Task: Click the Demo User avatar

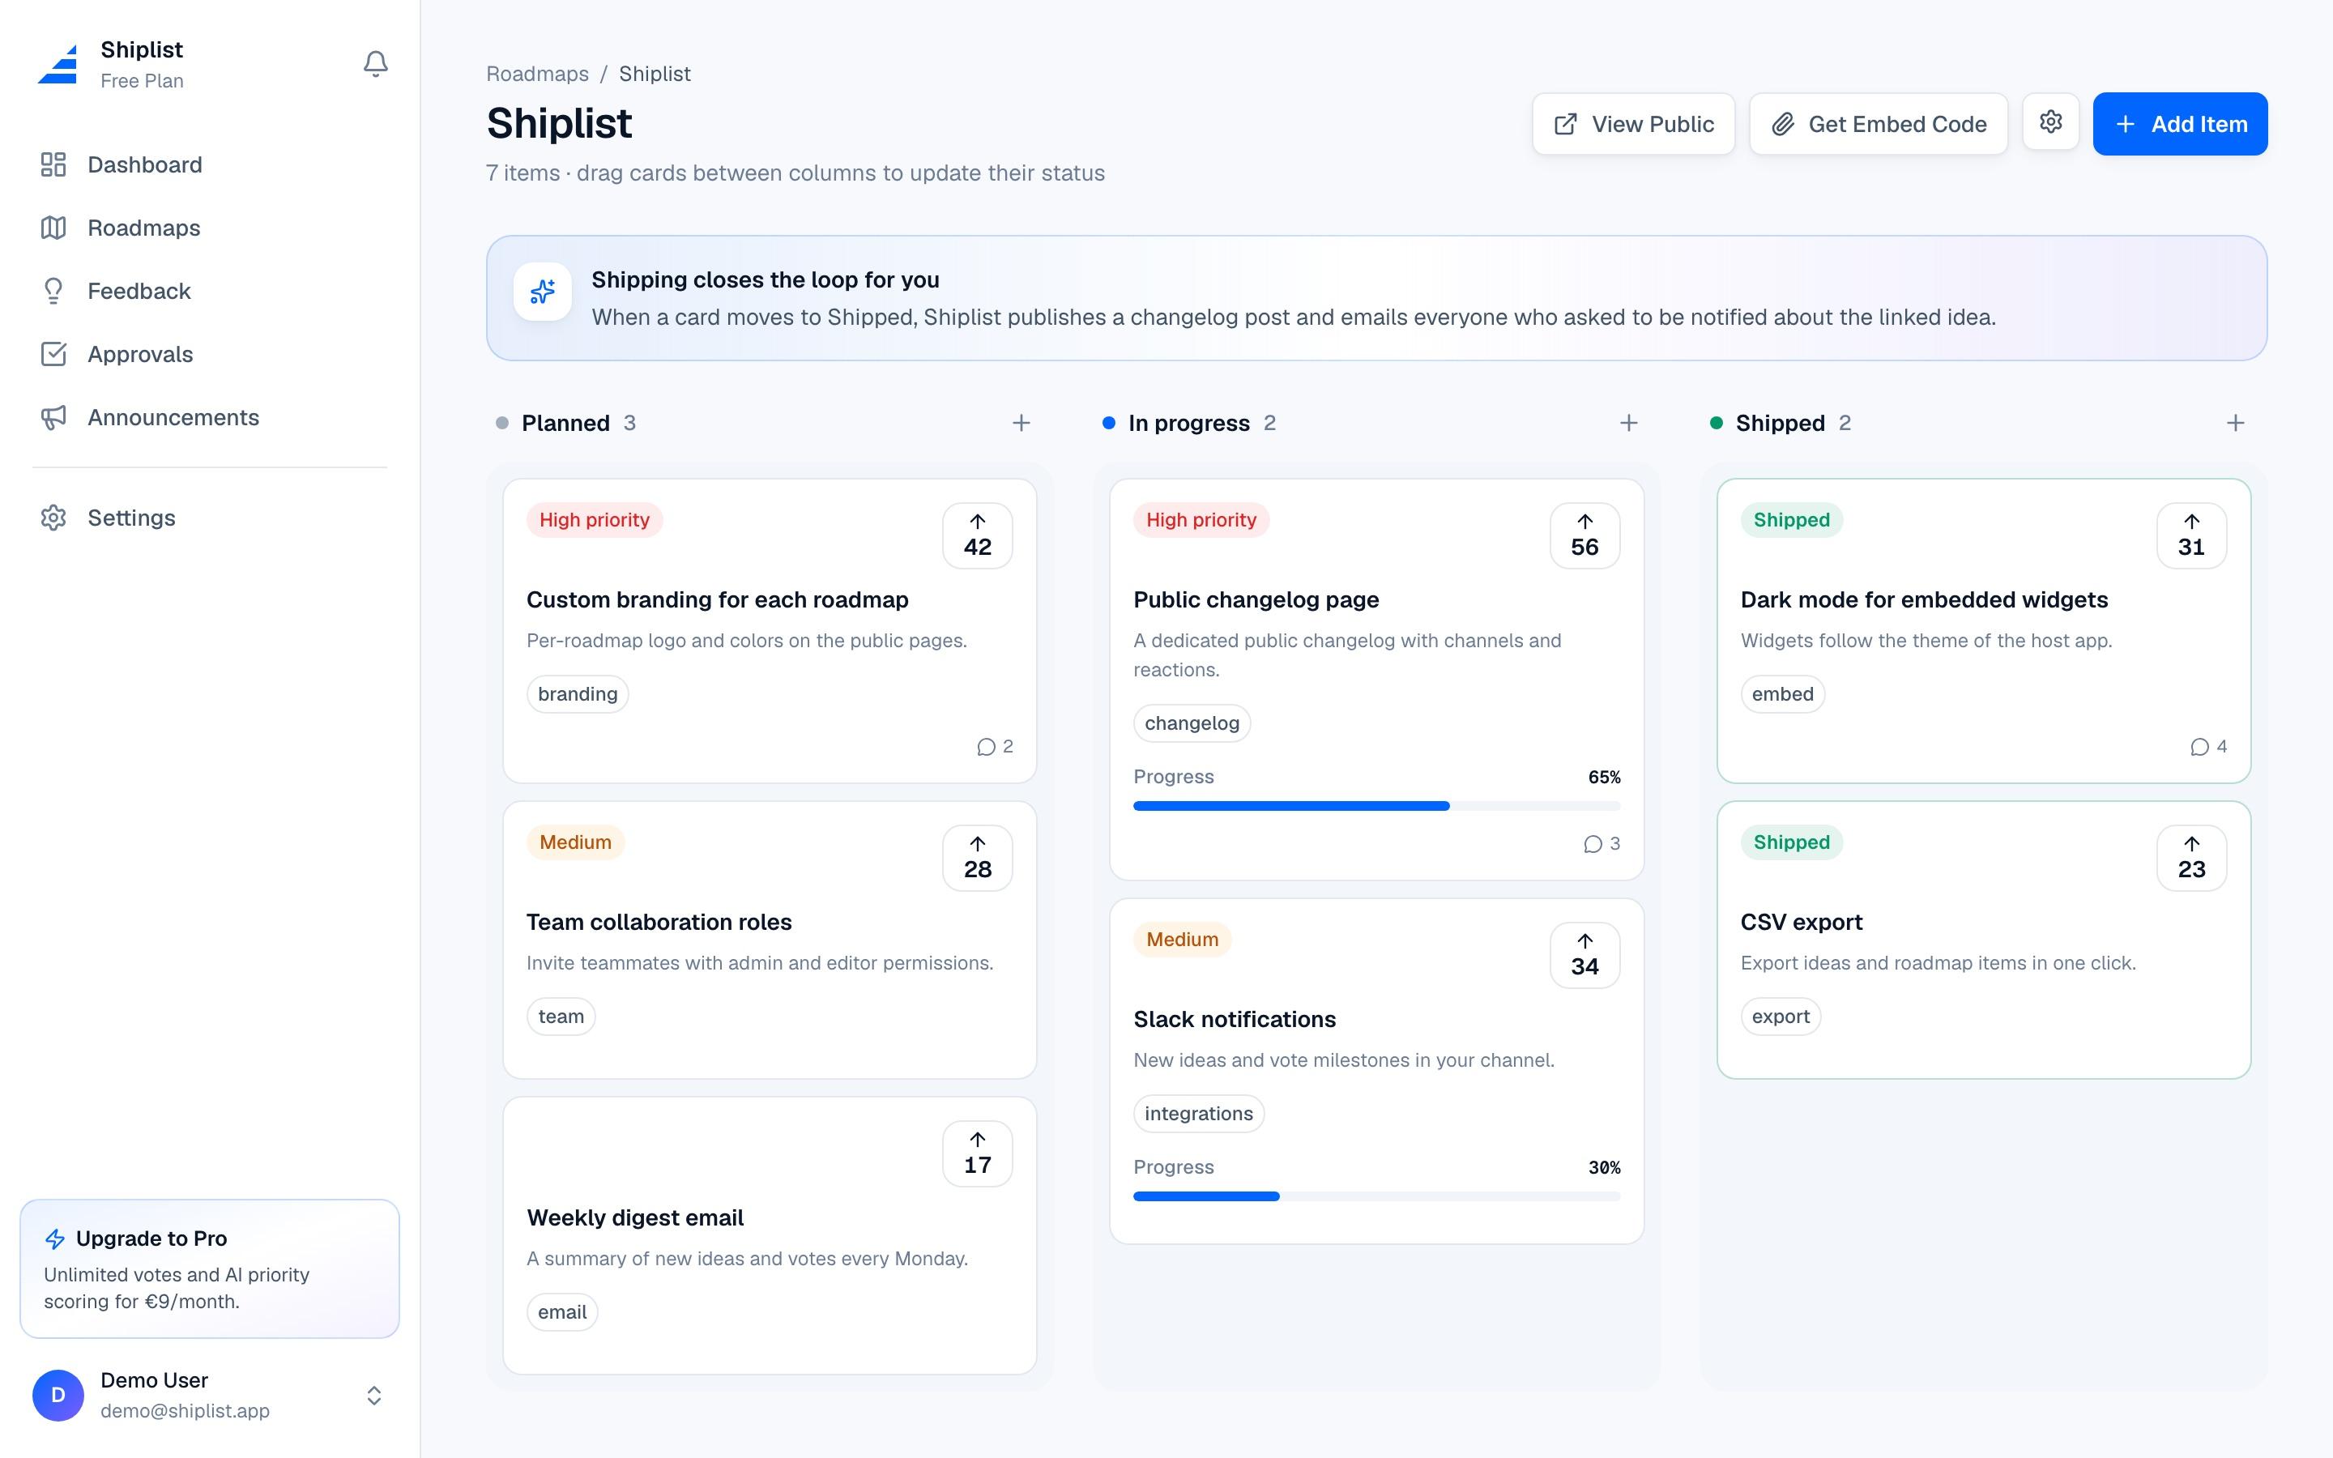Action: coord(58,1394)
